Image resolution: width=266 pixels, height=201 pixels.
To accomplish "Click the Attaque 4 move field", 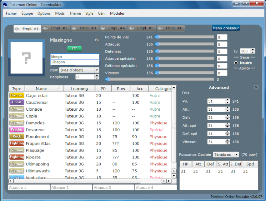I will click(156, 187).
